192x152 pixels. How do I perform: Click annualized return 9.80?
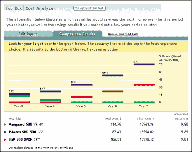point(185,124)
